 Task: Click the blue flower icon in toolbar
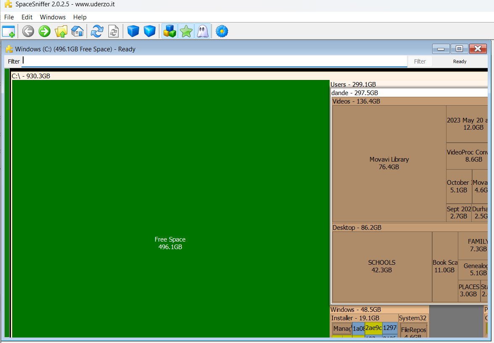[x=222, y=32]
